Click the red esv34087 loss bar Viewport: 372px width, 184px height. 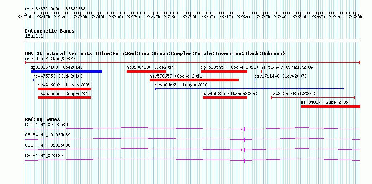point(331,106)
